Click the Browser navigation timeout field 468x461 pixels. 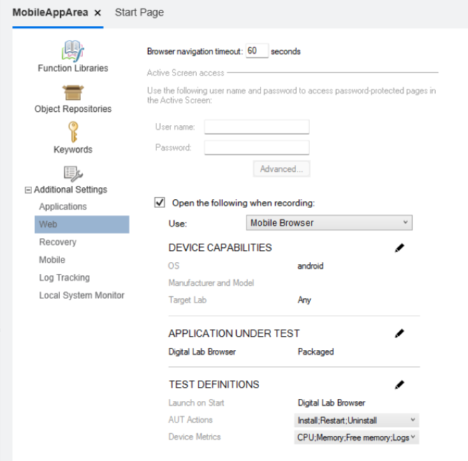coord(257,51)
